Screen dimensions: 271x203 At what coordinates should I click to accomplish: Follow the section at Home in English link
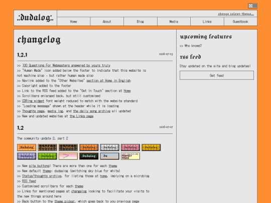(108, 81)
